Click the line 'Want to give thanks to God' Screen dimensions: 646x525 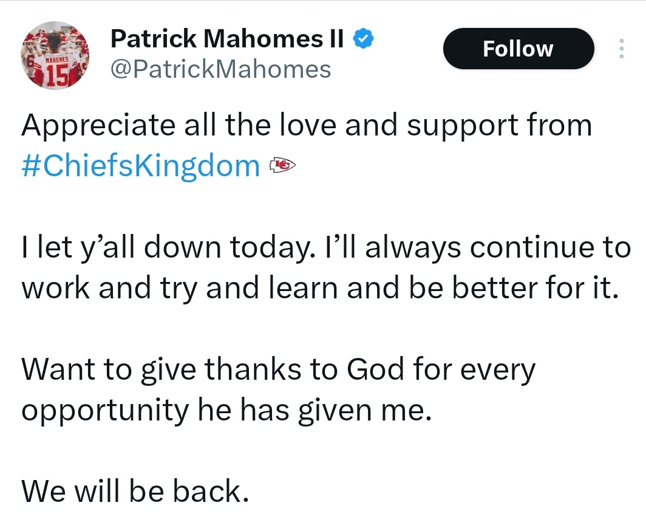tap(279, 370)
